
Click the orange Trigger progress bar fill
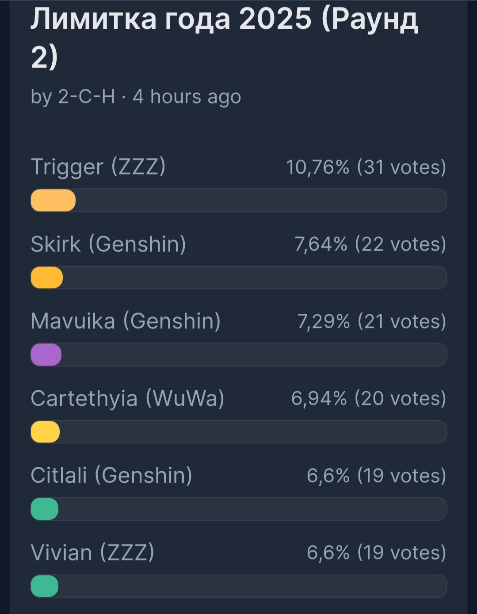click(x=53, y=200)
